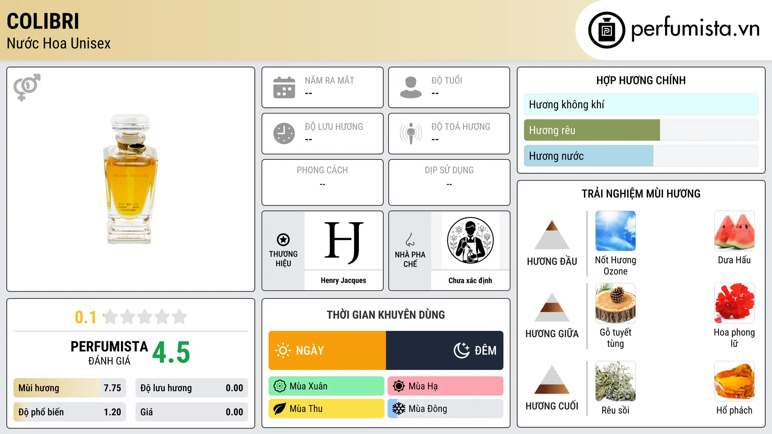772x434 pixels.
Task: Open the Dưa Hấu watermelon thumbnail
Action: [x=734, y=231]
